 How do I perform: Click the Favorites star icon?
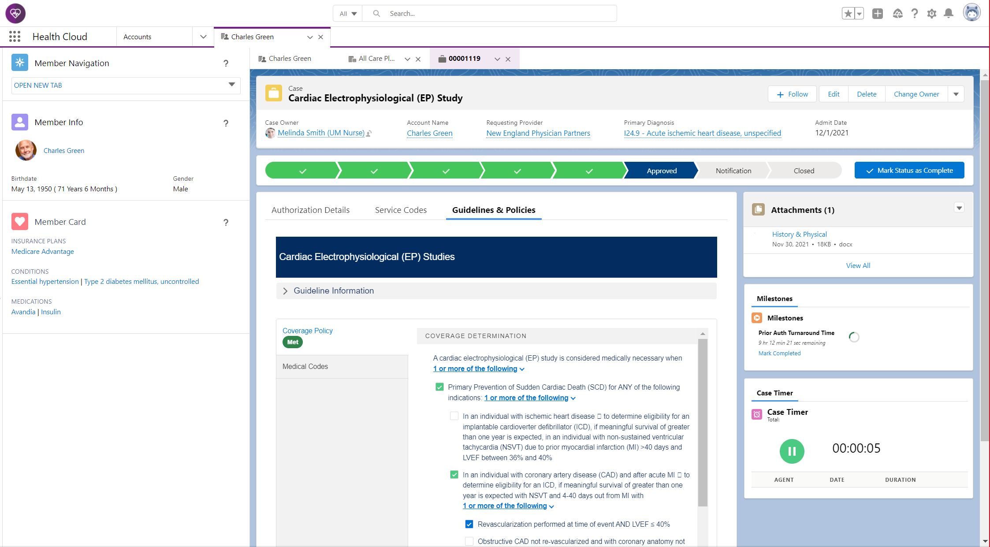[x=848, y=14]
